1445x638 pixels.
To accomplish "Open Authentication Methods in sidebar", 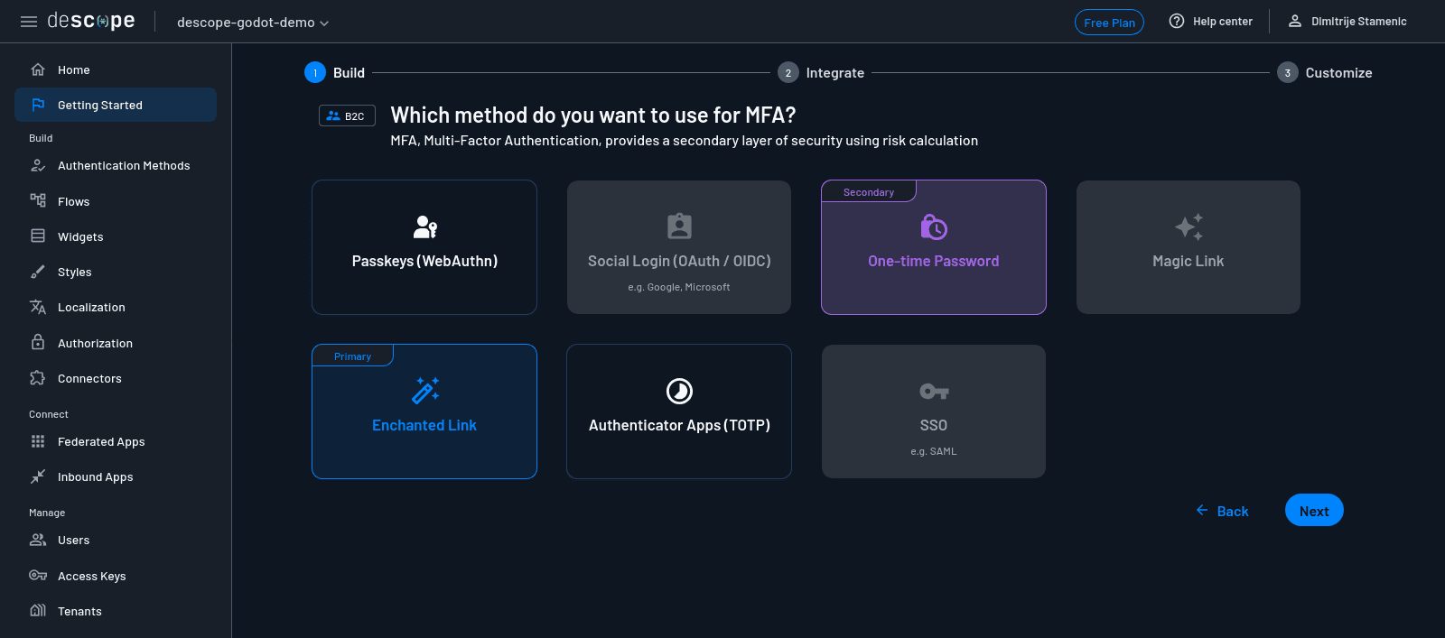I will pyautogui.click(x=124, y=166).
